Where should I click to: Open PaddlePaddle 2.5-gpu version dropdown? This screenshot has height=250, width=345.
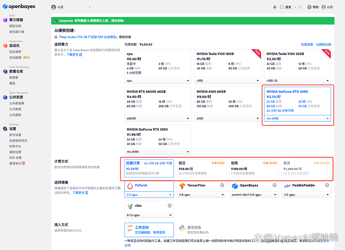tap(307, 195)
